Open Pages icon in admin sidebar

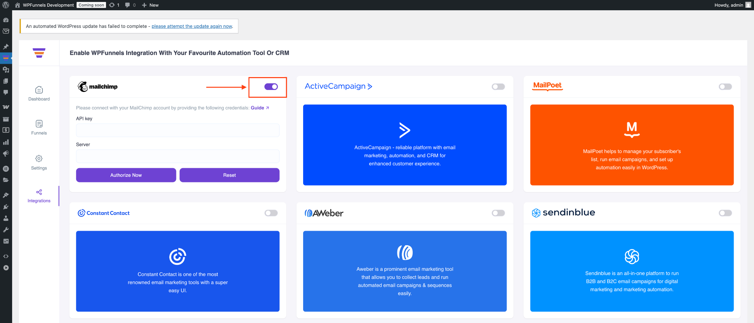coord(6,81)
